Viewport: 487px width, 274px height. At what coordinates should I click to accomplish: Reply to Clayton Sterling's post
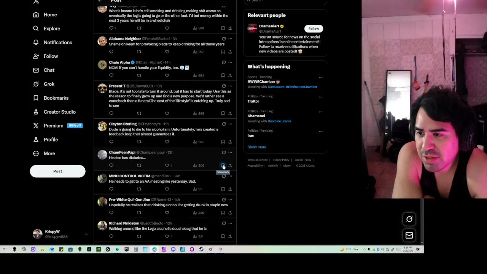point(111,142)
